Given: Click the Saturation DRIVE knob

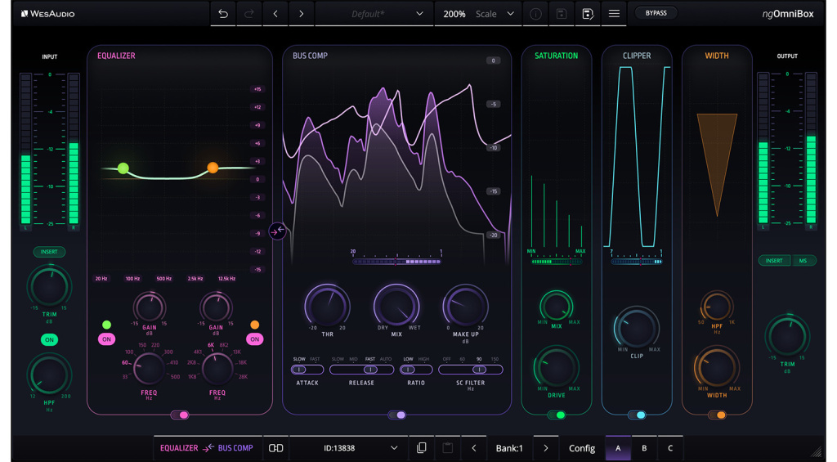Looking at the screenshot, I should [556, 368].
